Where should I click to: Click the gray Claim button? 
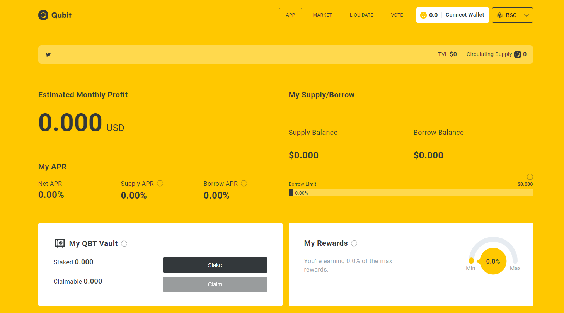point(215,284)
